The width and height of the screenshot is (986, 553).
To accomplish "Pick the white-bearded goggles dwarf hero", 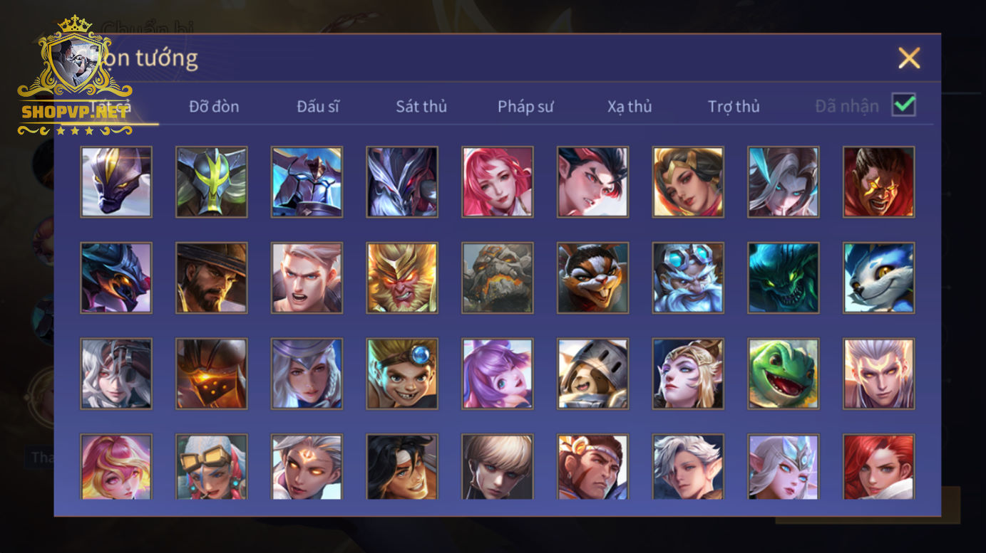I will 688,278.
